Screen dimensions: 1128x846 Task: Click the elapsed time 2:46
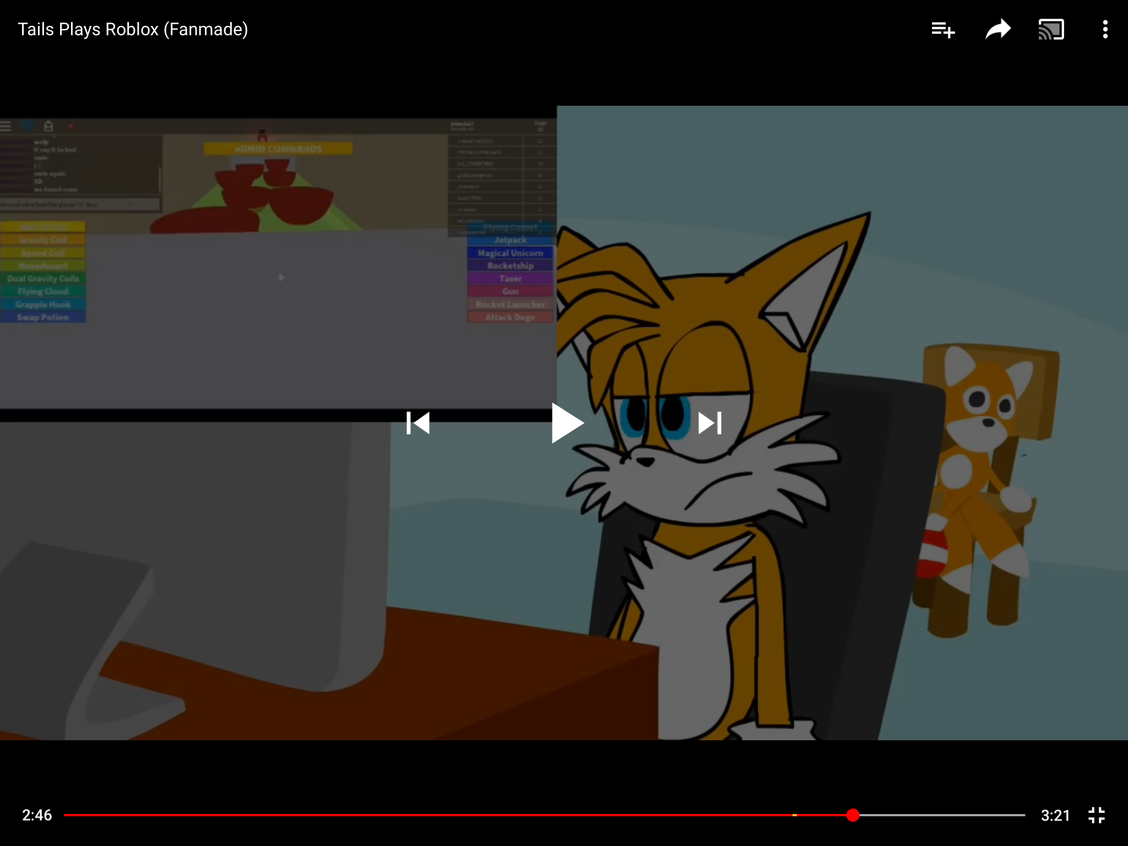pos(37,815)
